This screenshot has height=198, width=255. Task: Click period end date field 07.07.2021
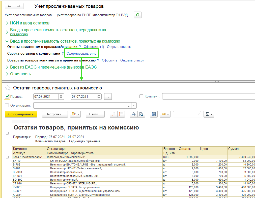(x=83, y=97)
